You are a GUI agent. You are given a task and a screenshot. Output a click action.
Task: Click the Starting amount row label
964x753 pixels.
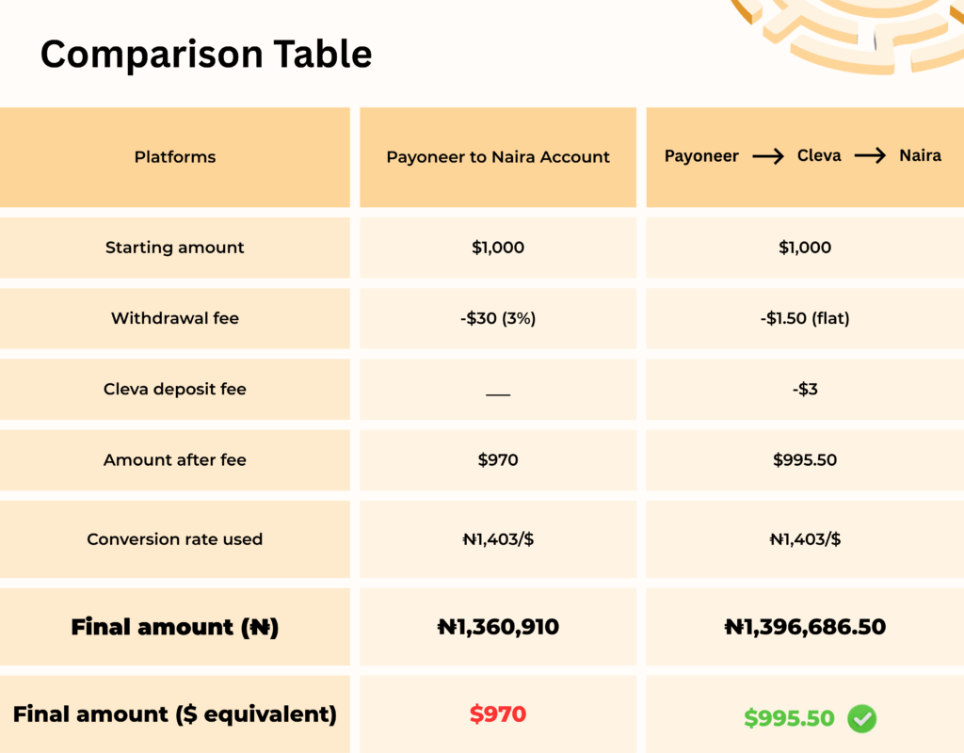click(175, 248)
